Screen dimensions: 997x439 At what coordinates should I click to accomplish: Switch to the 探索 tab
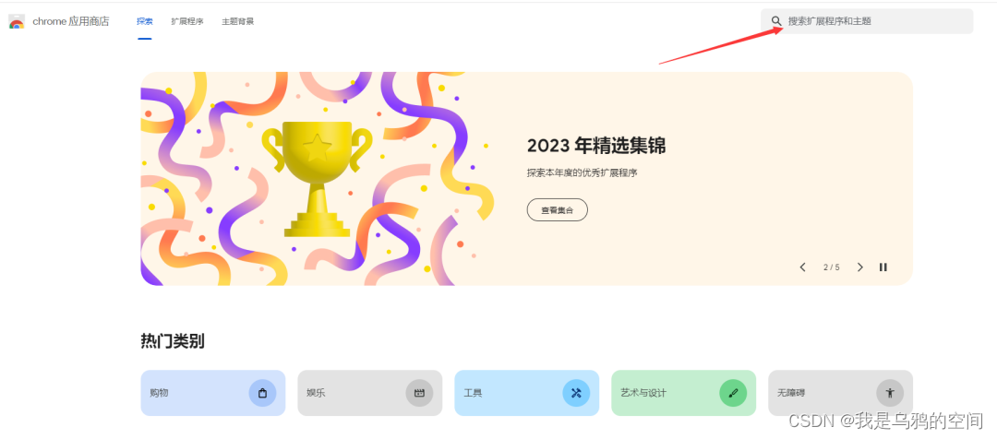point(145,21)
